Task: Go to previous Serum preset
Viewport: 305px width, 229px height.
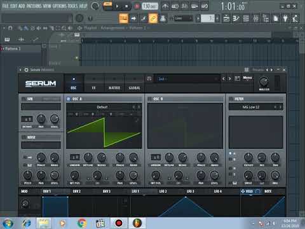Action: 224,79
